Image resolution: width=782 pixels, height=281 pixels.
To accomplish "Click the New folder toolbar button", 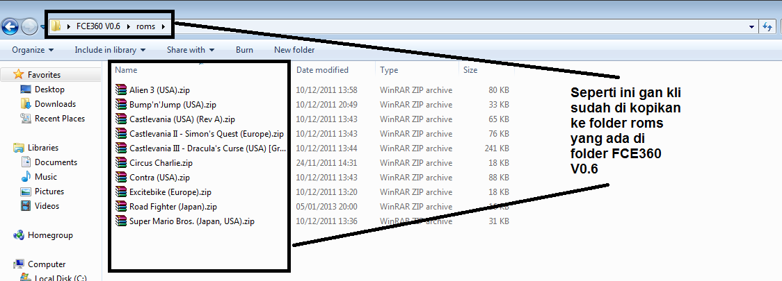I will (x=294, y=50).
